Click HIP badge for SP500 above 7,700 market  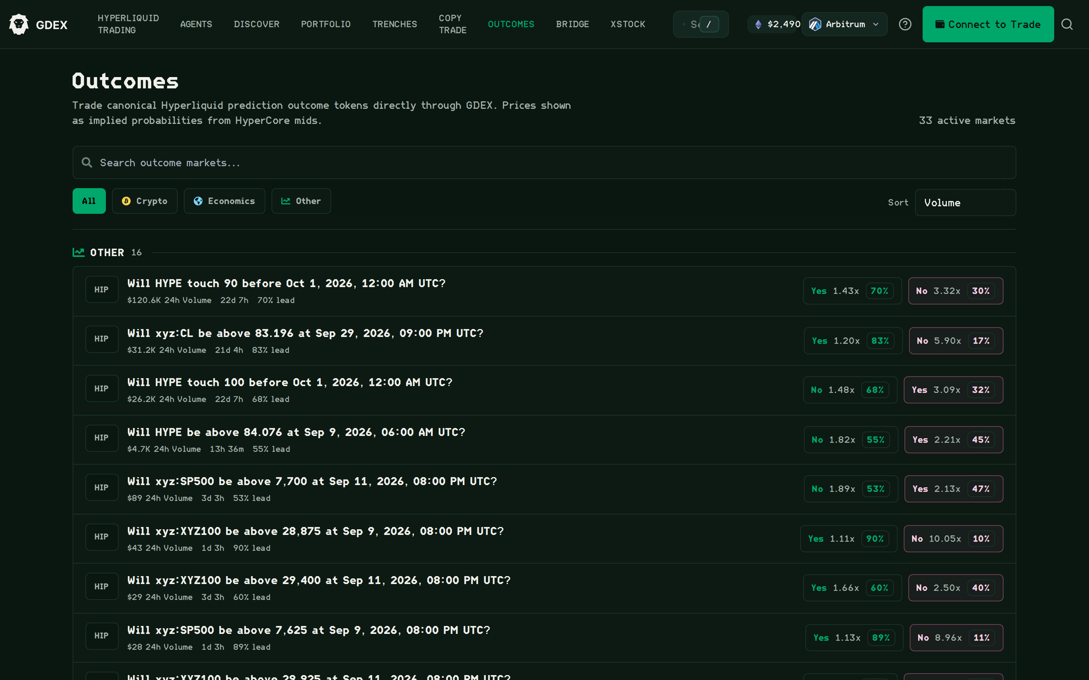(x=102, y=487)
